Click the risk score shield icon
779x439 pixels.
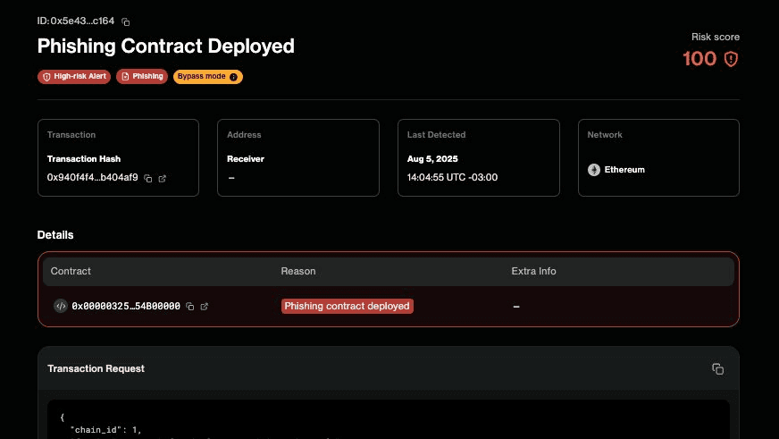[731, 59]
